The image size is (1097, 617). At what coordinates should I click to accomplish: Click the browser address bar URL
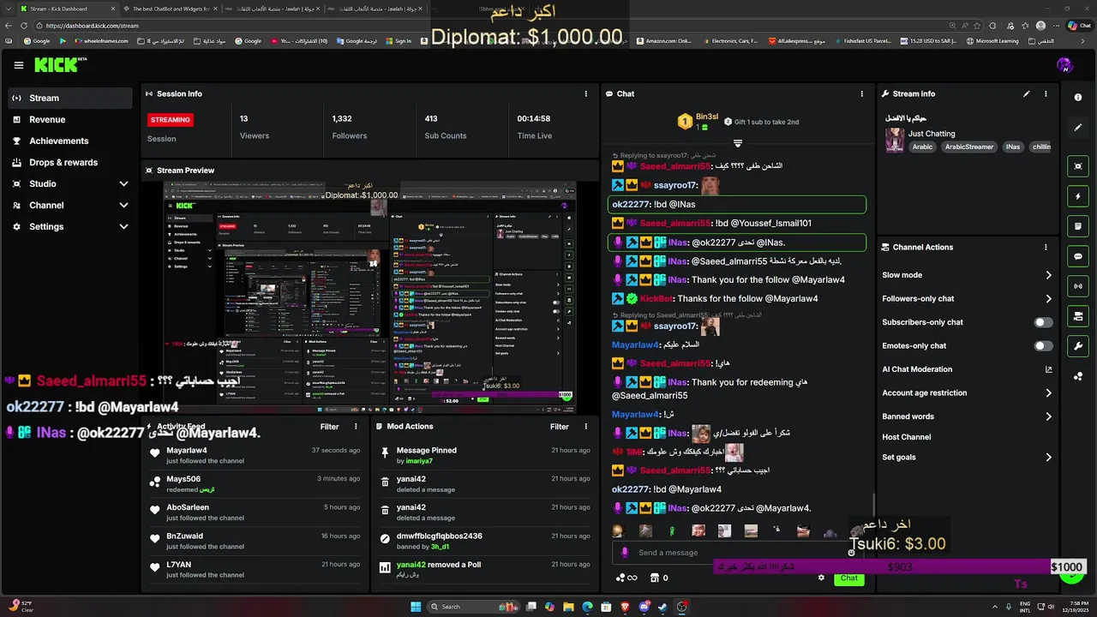[x=93, y=26]
